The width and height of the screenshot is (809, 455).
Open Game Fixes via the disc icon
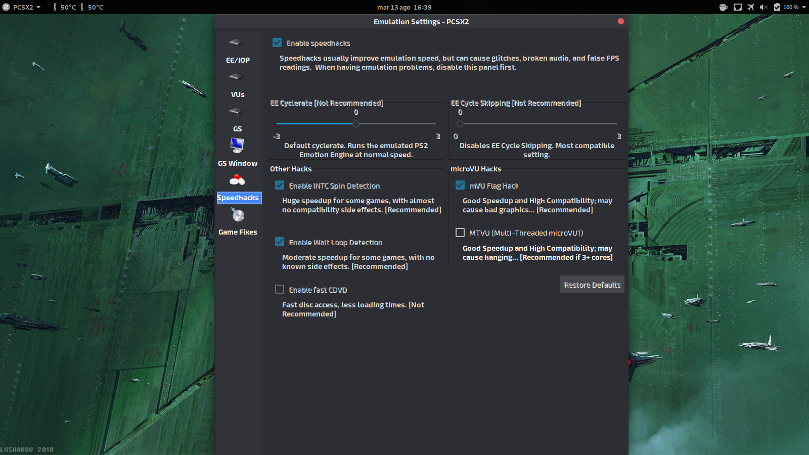[238, 215]
